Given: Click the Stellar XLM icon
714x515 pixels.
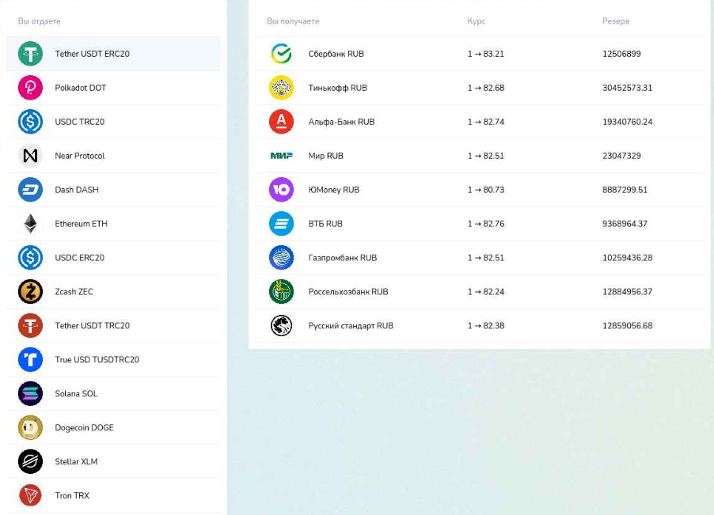Looking at the screenshot, I should (x=31, y=461).
